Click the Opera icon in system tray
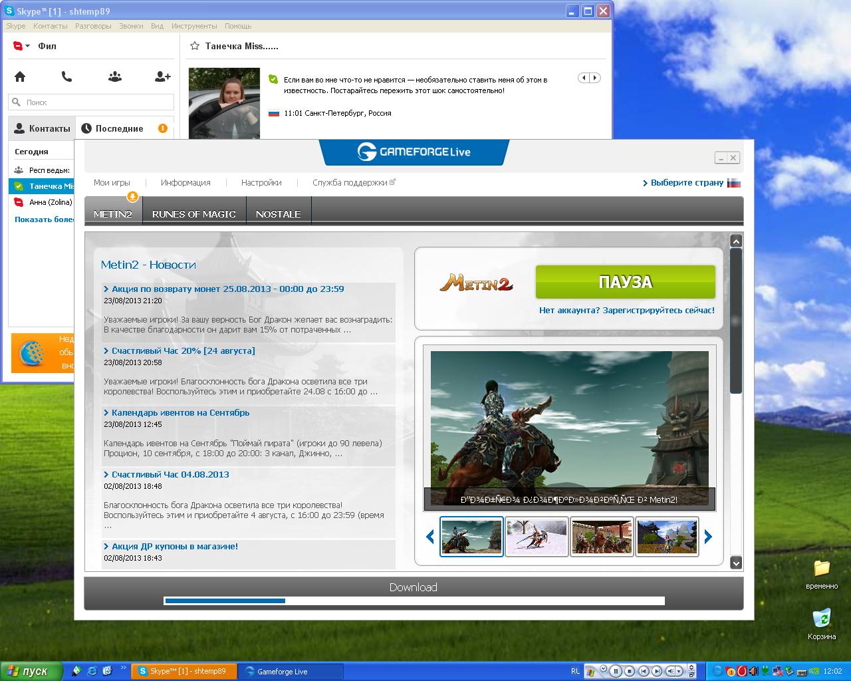 pos(741,671)
